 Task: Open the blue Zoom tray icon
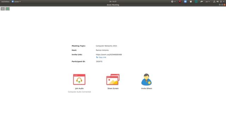click(x=185, y=1)
